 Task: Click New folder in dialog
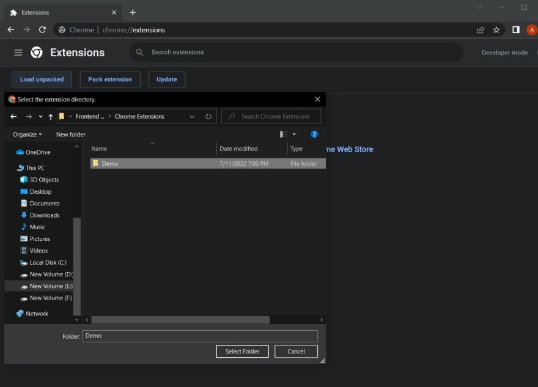click(71, 135)
